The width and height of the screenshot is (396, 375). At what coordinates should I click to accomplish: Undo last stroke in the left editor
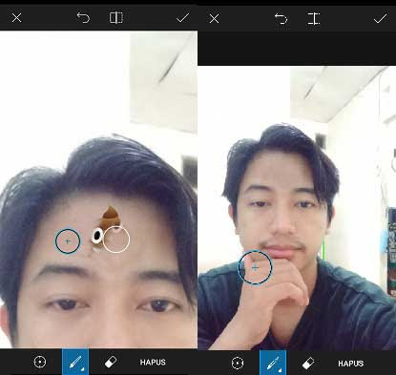[83, 17]
